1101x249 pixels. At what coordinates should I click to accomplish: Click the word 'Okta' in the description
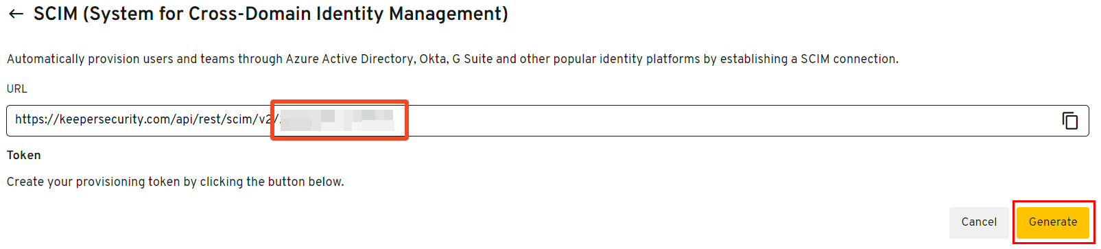point(433,59)
